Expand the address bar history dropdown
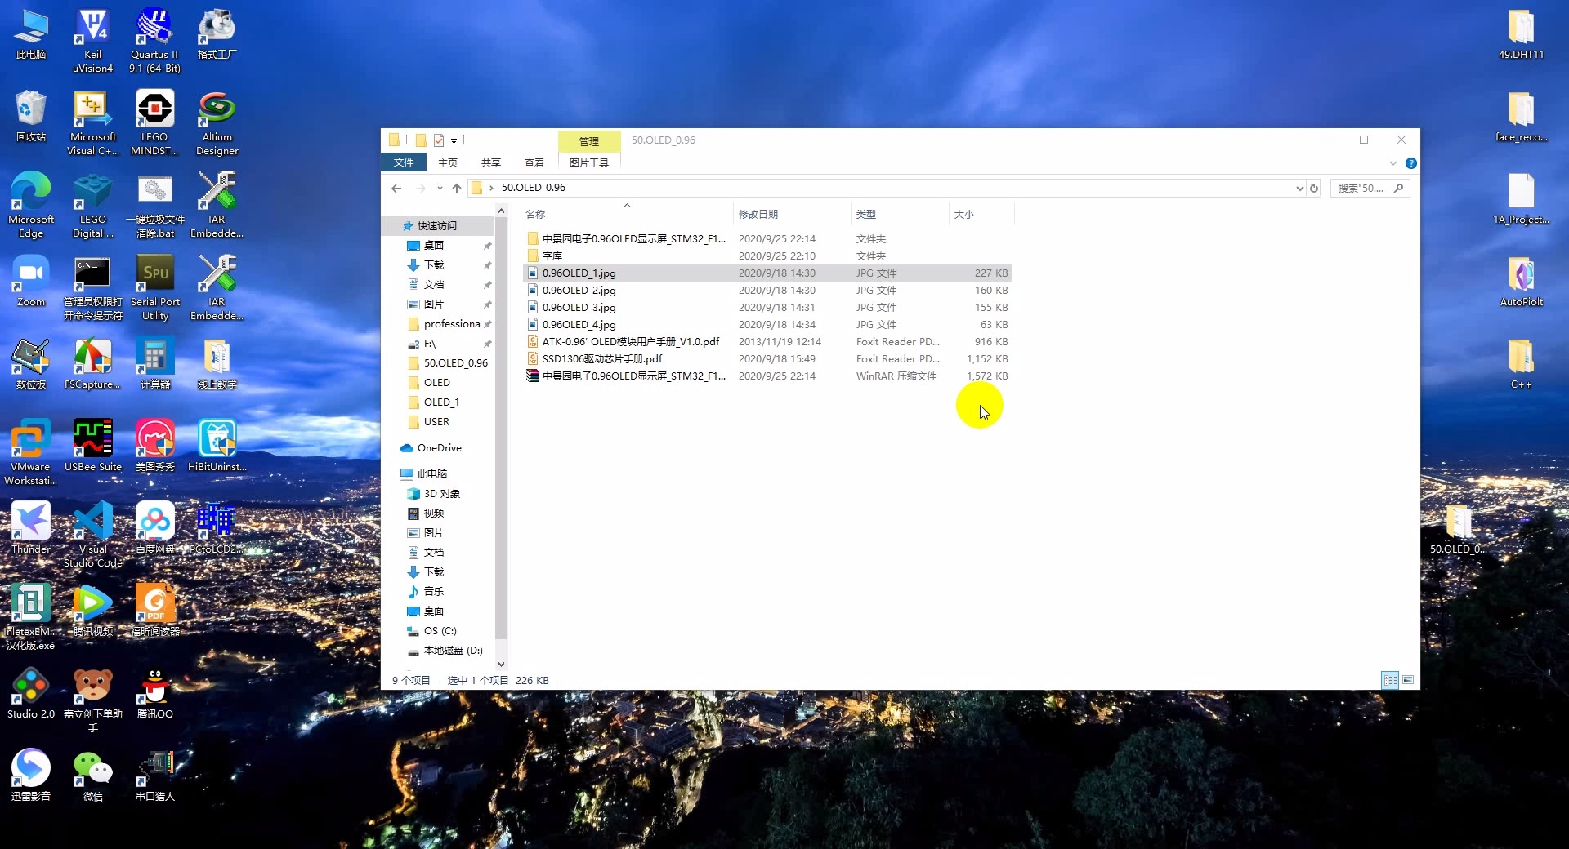Screen dimensions: 1569x849 [x=1299, y=188]
